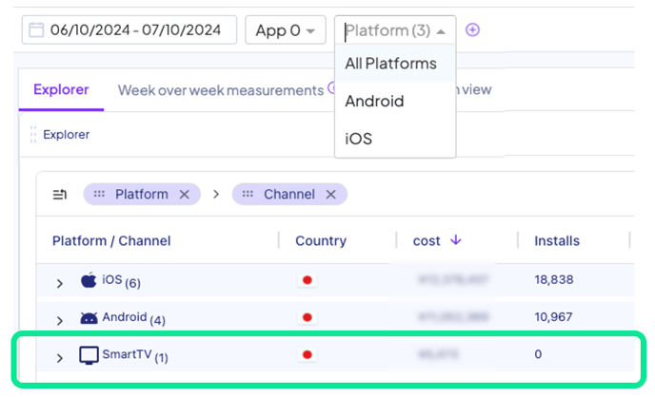
Task: Click the cost column sort arrow
Action: tap(456, 240)
